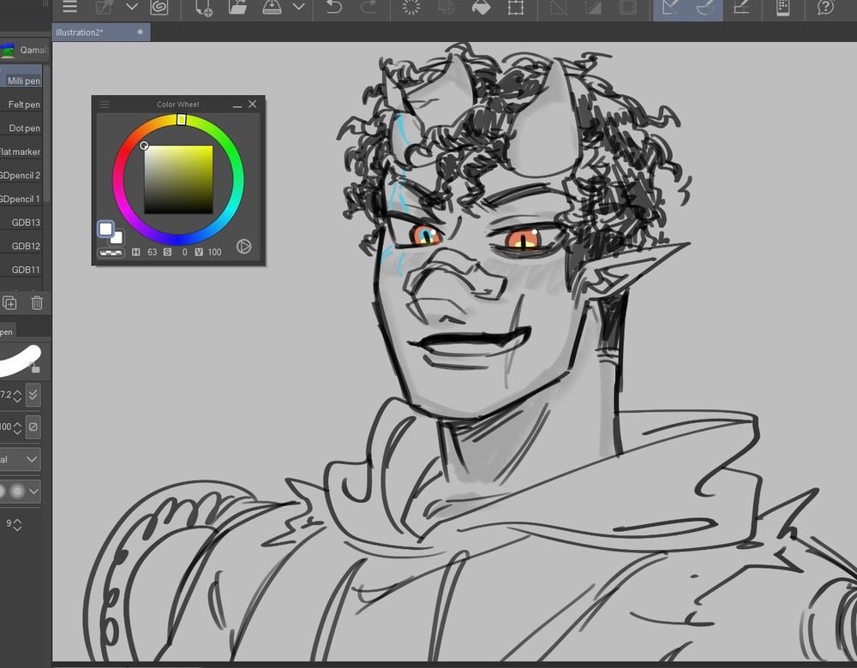Adjust opacity stepper showing 100

tap(17, 427)
